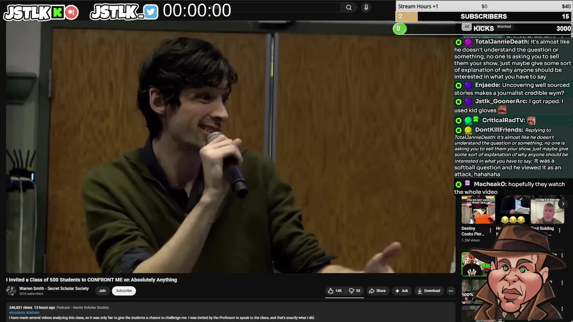Open the laughing emoji video thumbnail
573x322 pixels.
tap(513, 210)
